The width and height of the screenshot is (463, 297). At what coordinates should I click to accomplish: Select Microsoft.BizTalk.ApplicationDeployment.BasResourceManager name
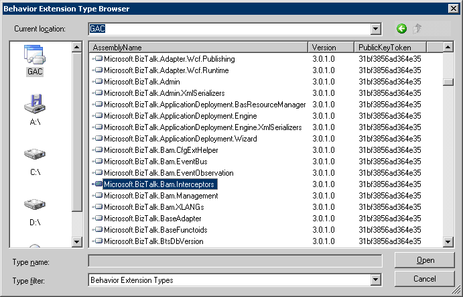click(x=205, y=105)
